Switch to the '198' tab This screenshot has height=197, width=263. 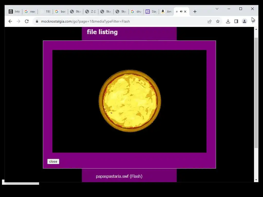(x=45, y=12)
